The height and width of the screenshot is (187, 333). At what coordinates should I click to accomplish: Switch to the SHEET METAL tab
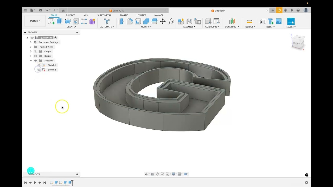click(x=104, y=15)
